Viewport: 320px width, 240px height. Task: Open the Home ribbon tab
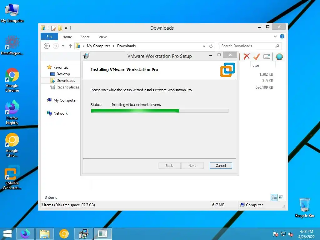(x=67, y=37)
